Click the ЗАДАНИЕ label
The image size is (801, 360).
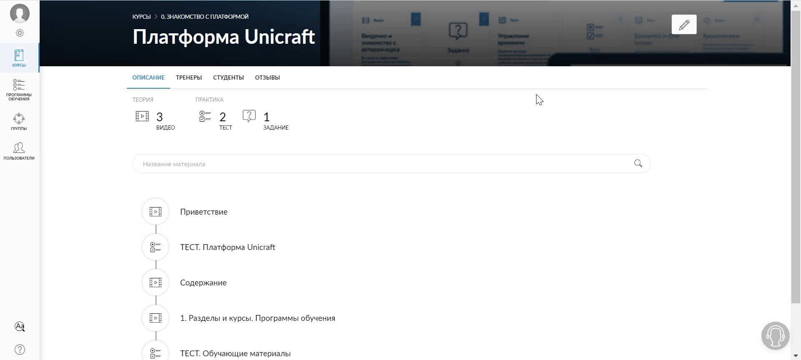coord(276,127)
